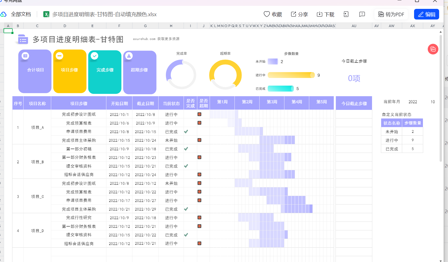The width and height of the screenshot is (448, 262).
Task: Click the 下载 download button
Action: tap(325, 14)
